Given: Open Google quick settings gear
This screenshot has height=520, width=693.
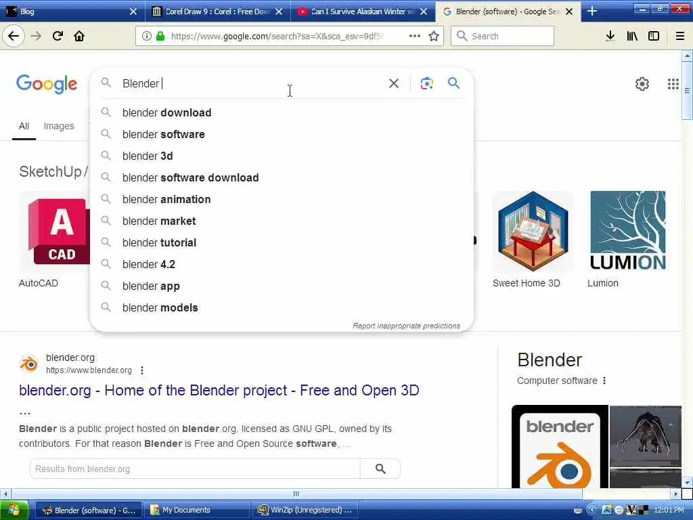Looking at the screenshot, I should [x=642, y=83].
